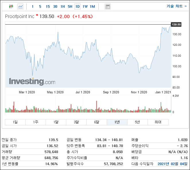Set chart interval to 30 minutes
The width and height of the screenshot is (190, 170).
(55, 7)
